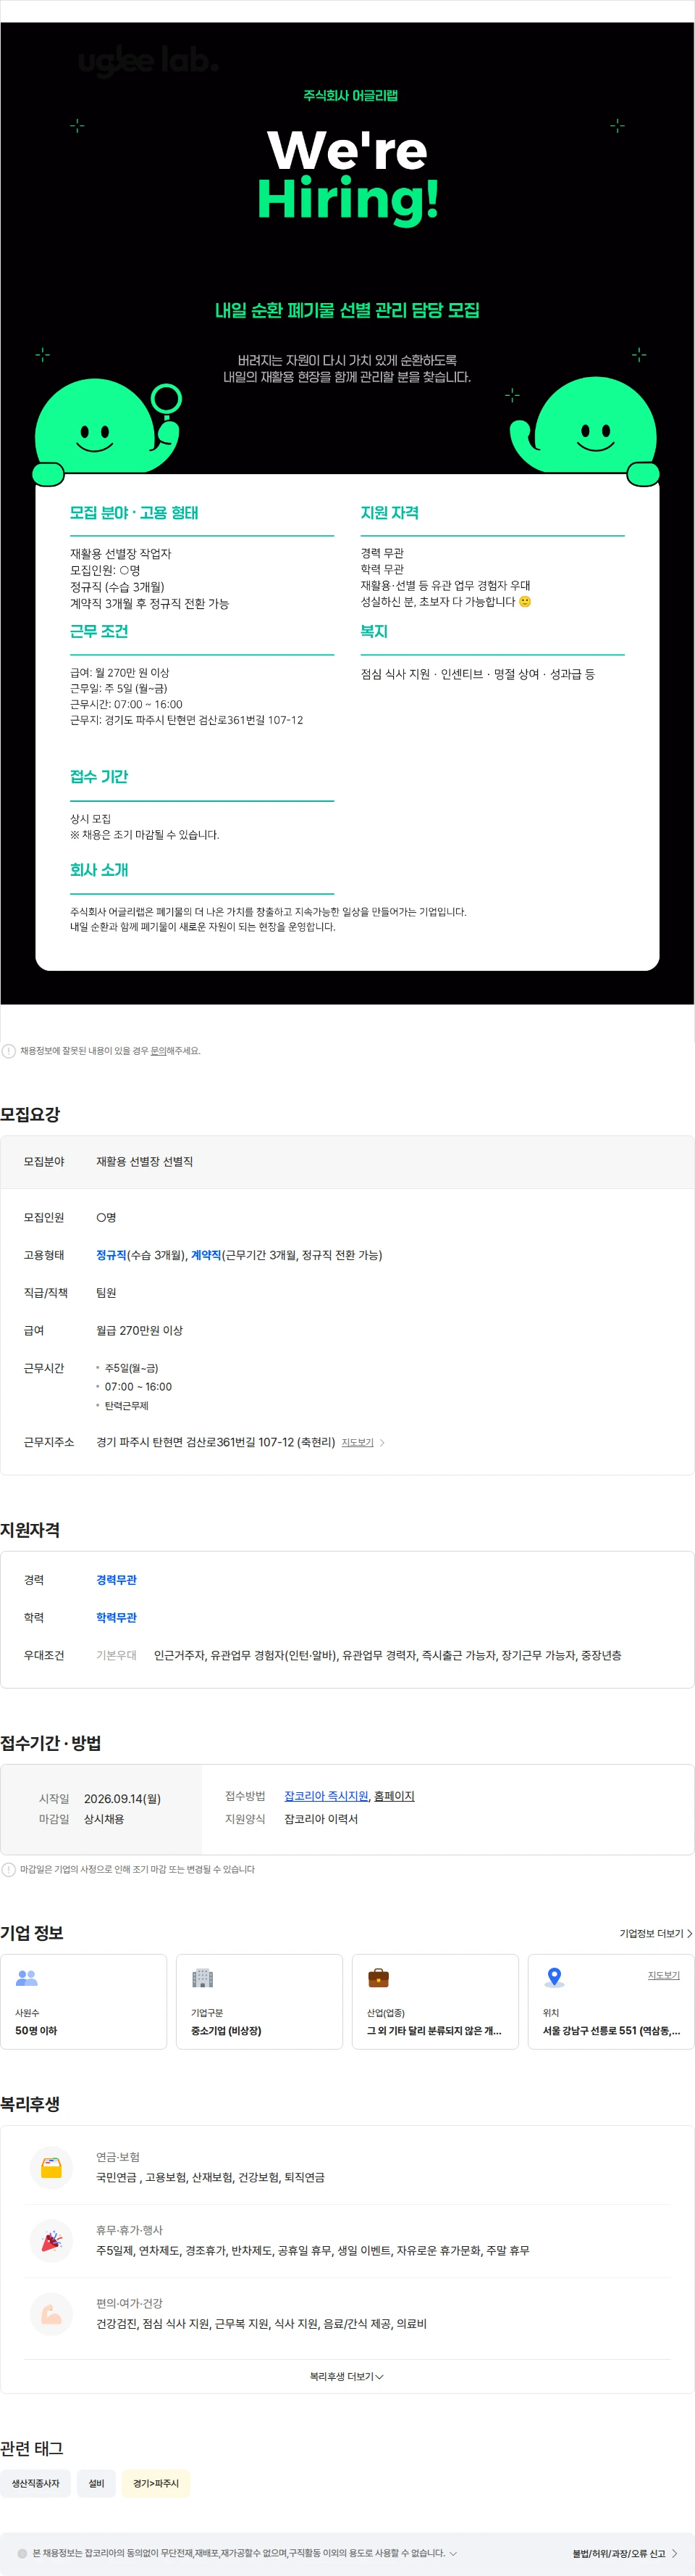Select the 생산직종사자 tag
This screenshot has width=695, height=2576.
click(x=36, y=2483)
